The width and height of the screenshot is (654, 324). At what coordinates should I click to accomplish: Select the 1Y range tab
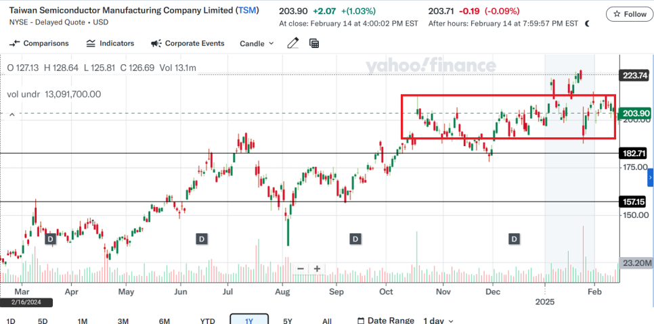pyautogui.click(x=249, y=319)
